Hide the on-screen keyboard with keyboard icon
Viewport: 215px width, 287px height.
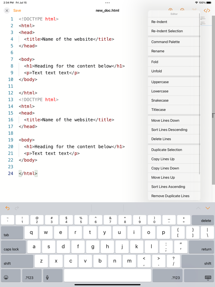208,278
